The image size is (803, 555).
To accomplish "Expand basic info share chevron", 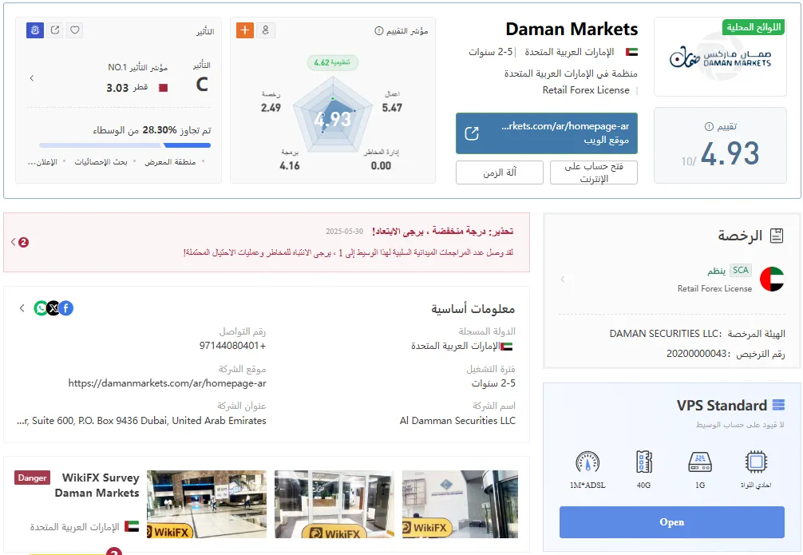I will [x=22, y=308].
